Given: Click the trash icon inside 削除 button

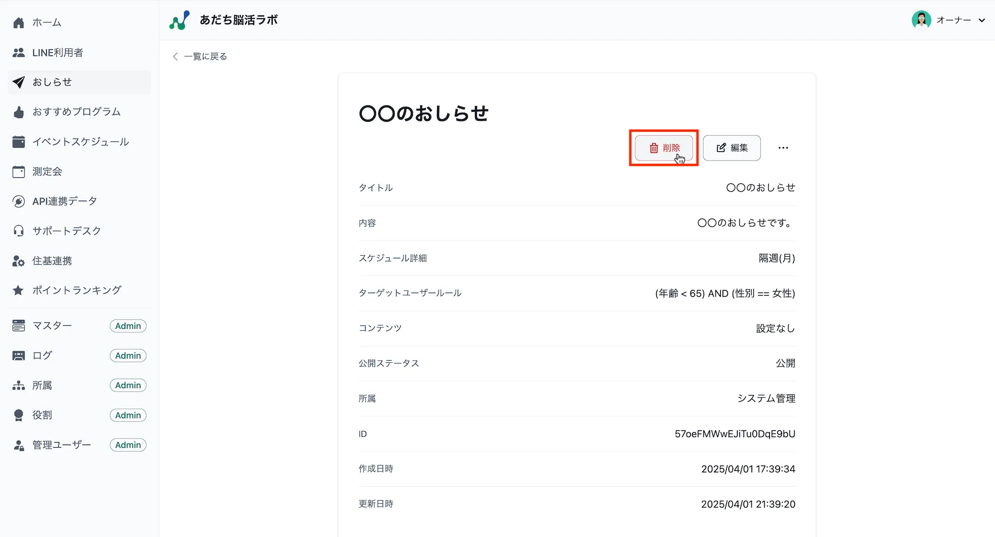Looking at the screenshot, I should click(653, 148).
